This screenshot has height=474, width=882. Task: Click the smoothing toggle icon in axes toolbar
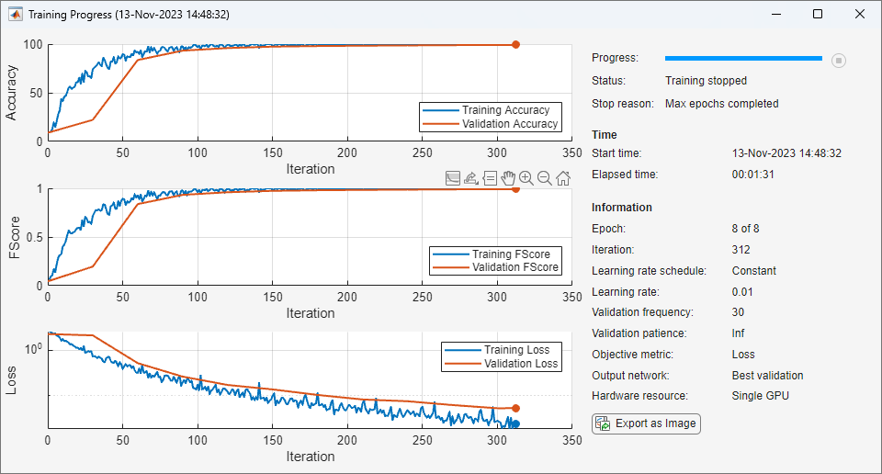(x=452, y=178)
